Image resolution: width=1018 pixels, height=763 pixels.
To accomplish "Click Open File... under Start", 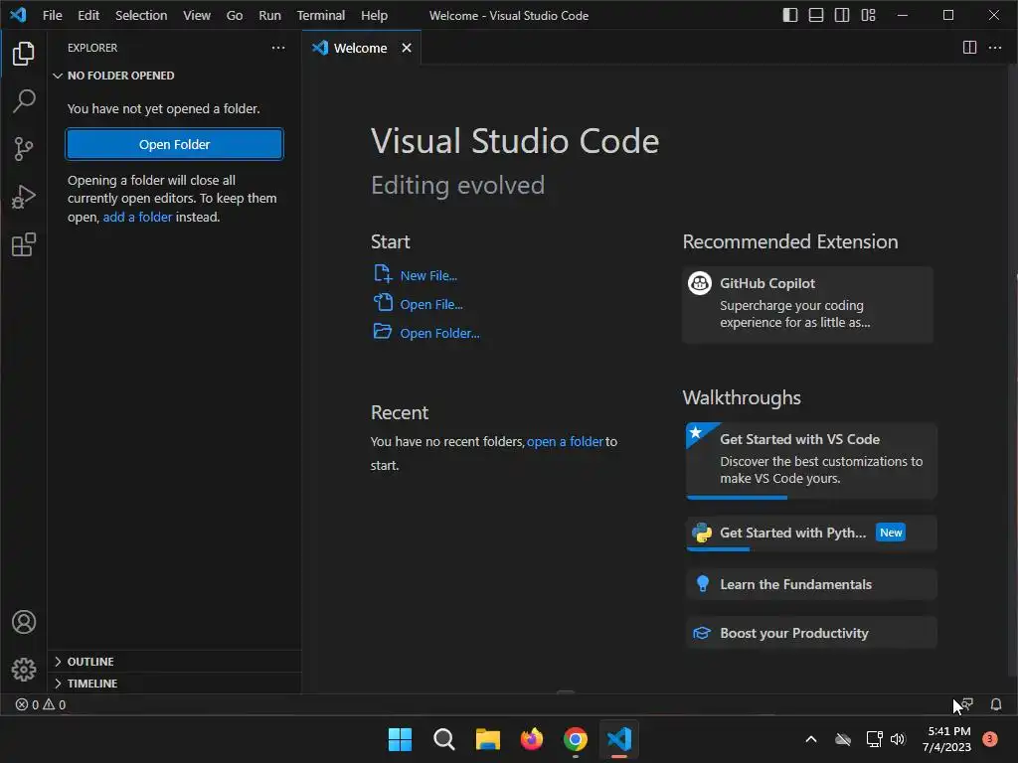I will tap(419, 304).
